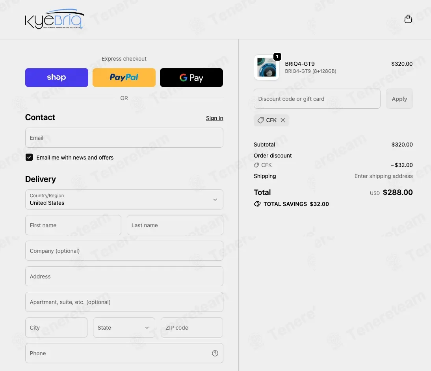The image size is (431, 371).
Task: Click the CFK code under Order discount
Action: pyautogui.click(x=266, y=165)
